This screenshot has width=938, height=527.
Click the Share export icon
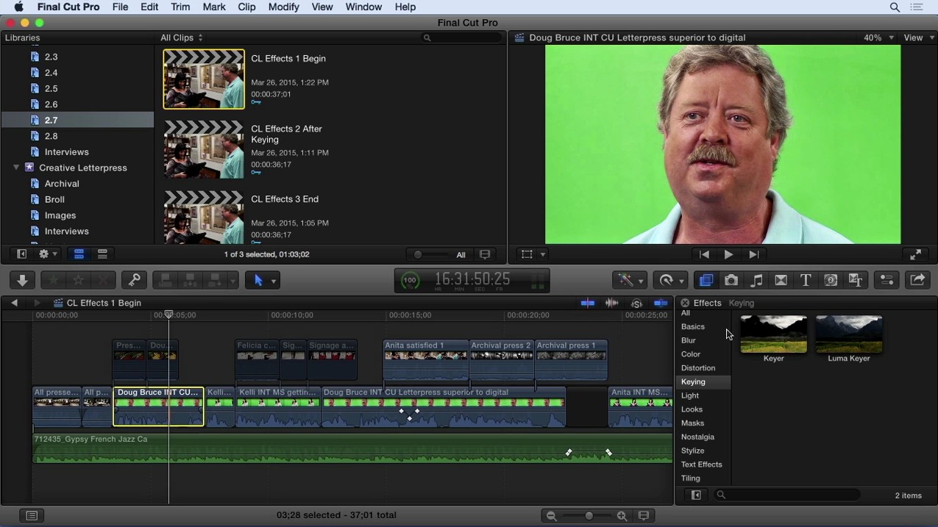coord(917,280)
